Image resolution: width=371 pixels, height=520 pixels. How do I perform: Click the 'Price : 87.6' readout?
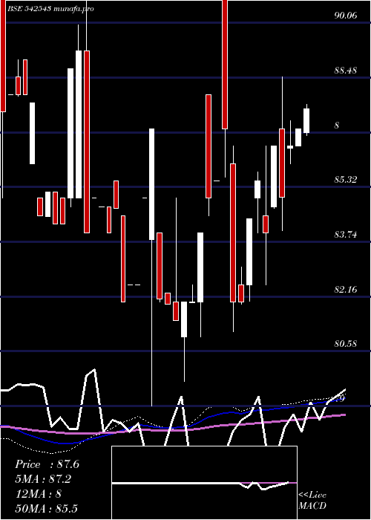tap(47, 464)
